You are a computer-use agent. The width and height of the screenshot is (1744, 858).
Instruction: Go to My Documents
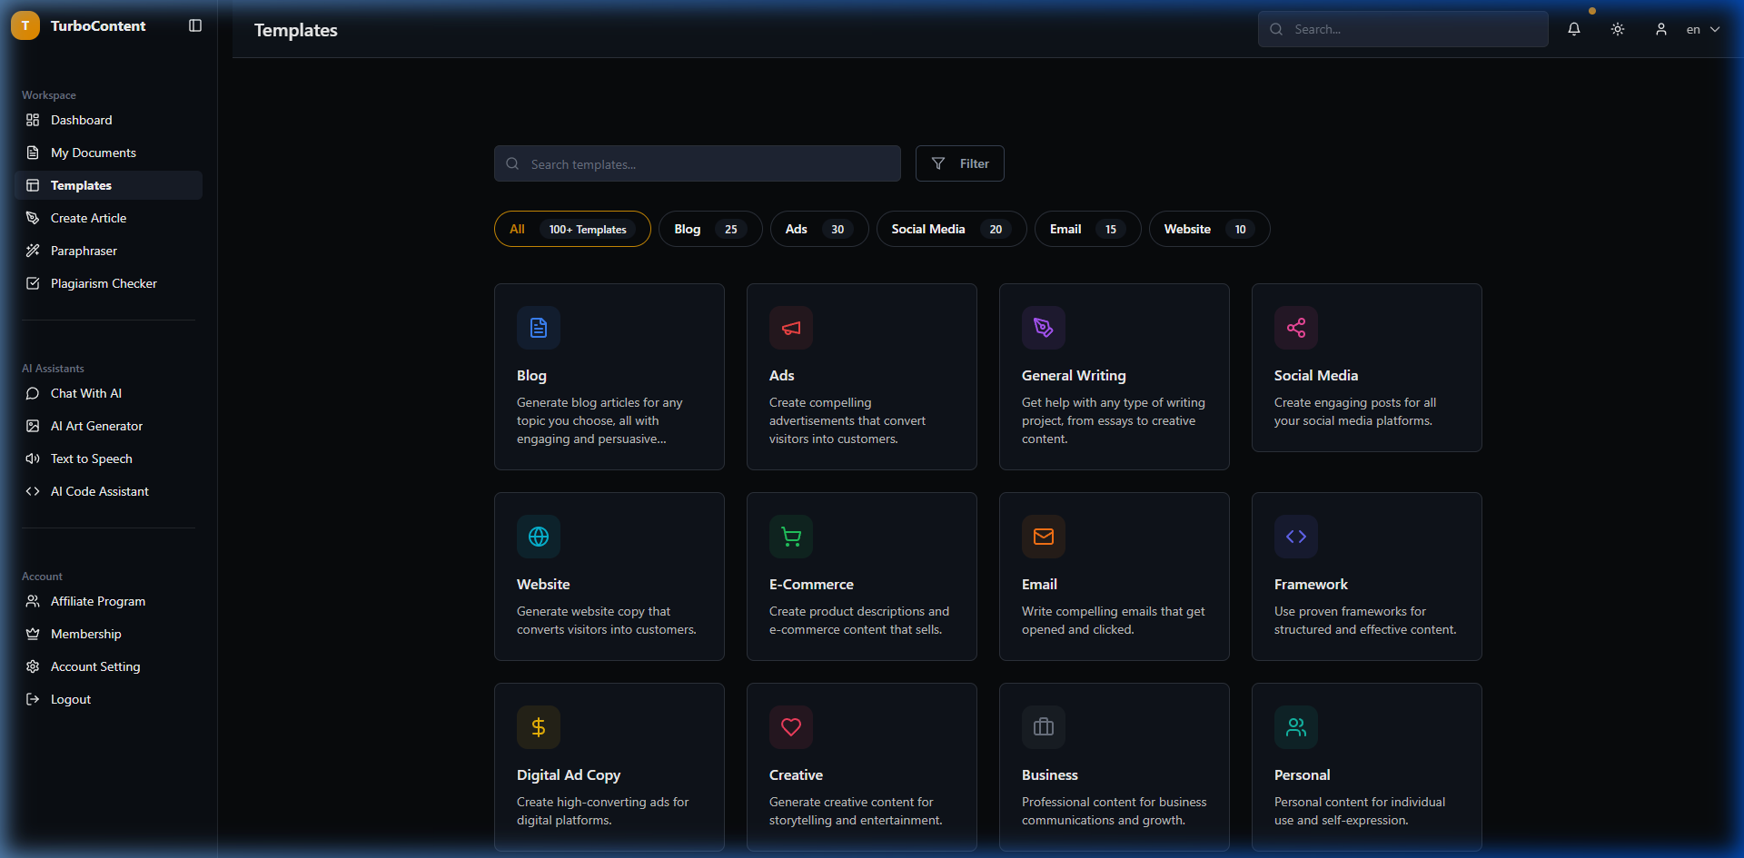pos(93,153)
